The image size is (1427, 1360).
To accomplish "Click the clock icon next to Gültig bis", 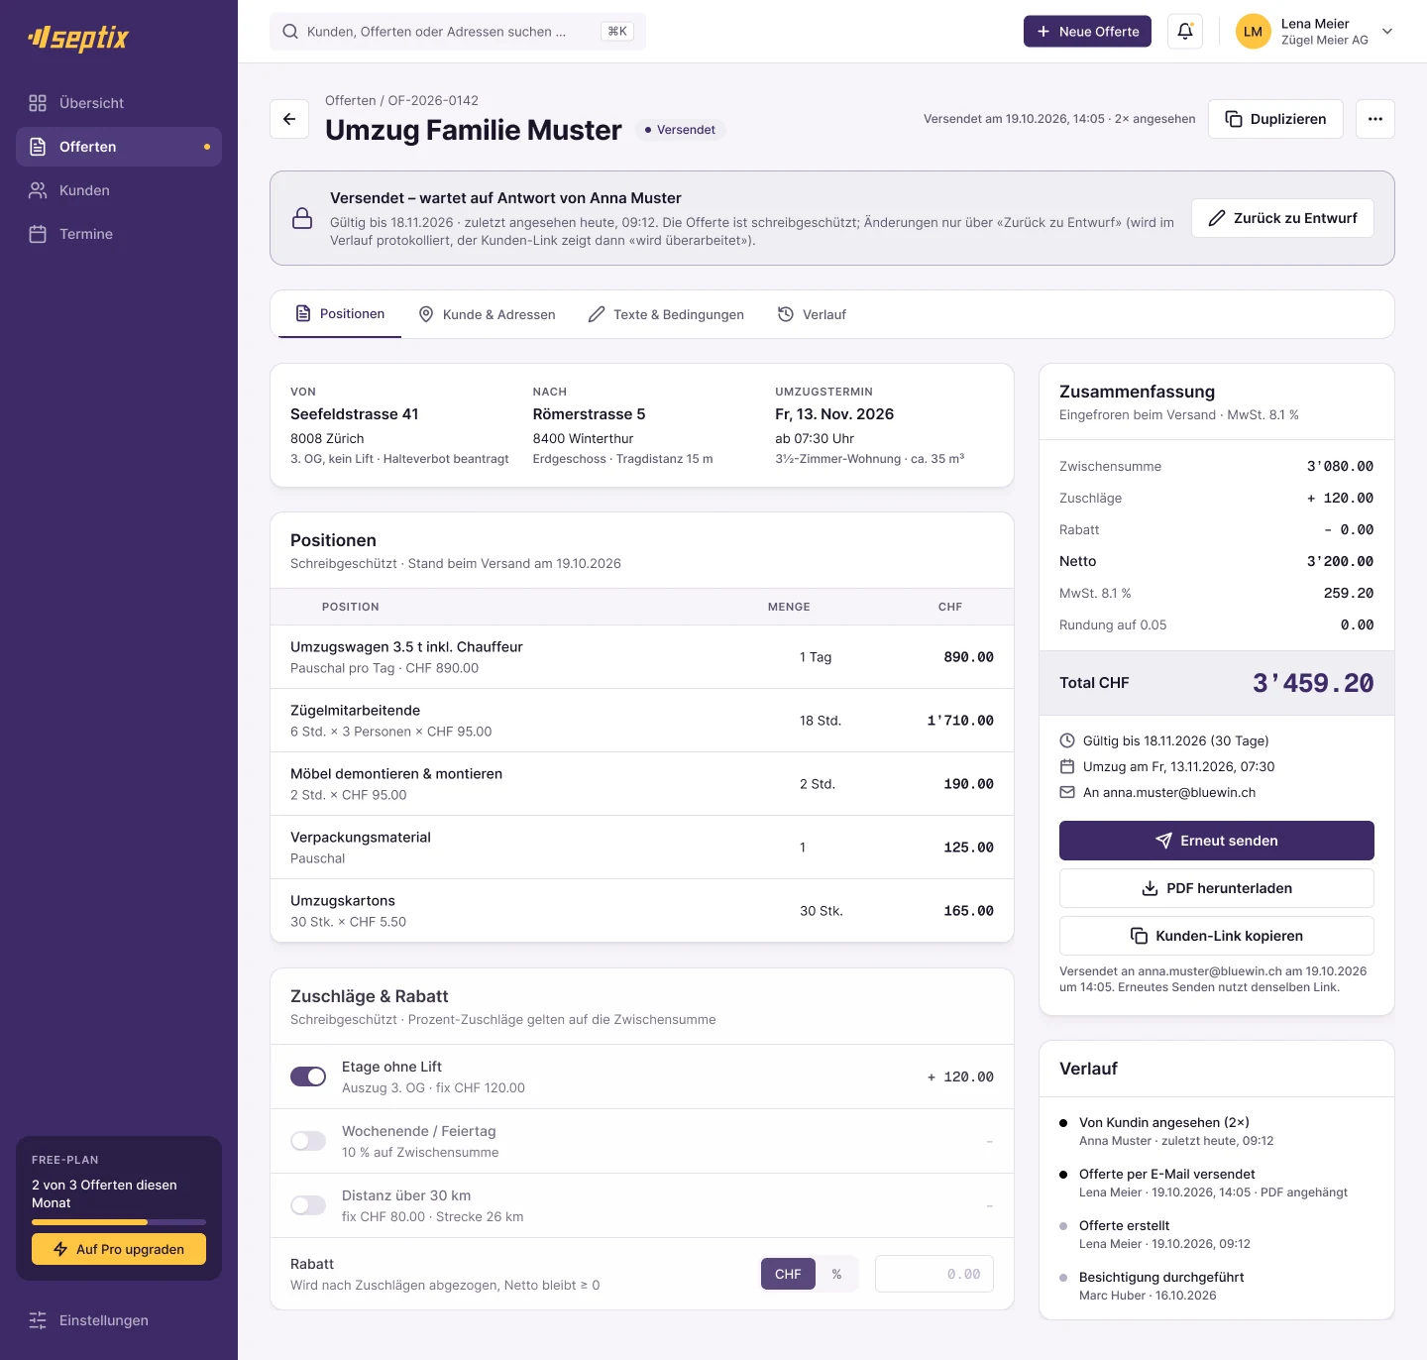I will [x=1067, y=740].
